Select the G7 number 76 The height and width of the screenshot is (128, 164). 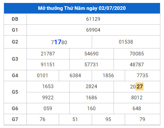(x=43, y=119)
